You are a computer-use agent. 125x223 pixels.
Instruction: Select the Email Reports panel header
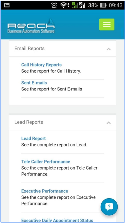tap(62, 48)
